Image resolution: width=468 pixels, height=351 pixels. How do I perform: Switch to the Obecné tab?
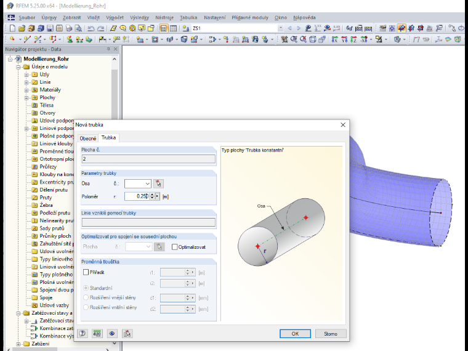pos(88,138)
